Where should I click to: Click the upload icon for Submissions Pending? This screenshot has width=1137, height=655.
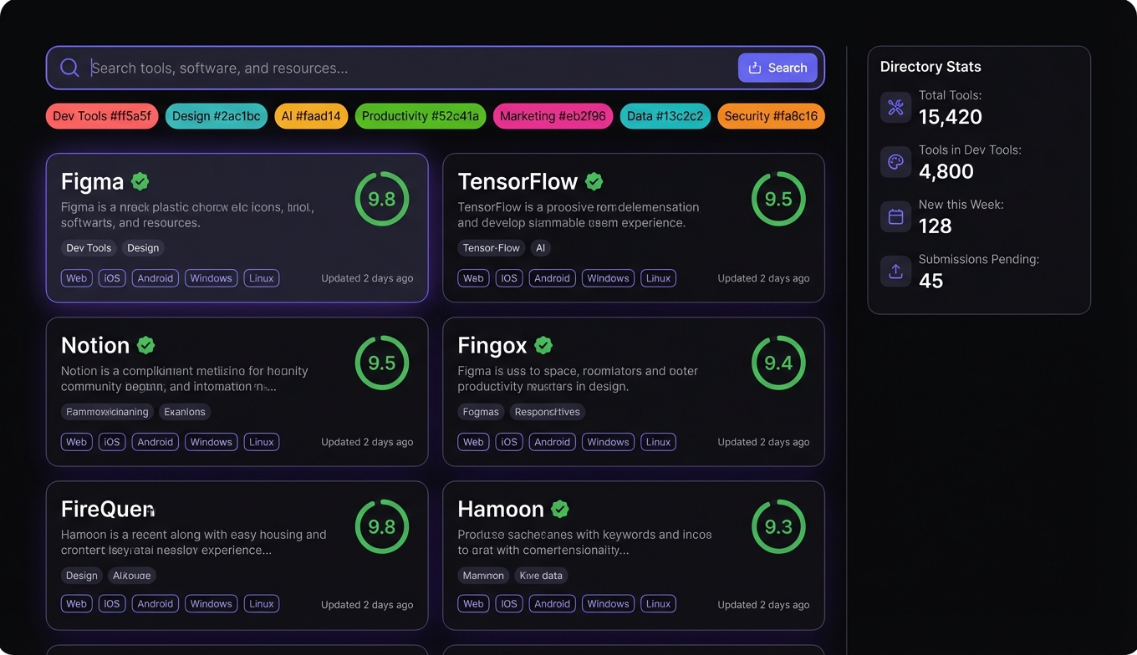click(x=895, y=272)
